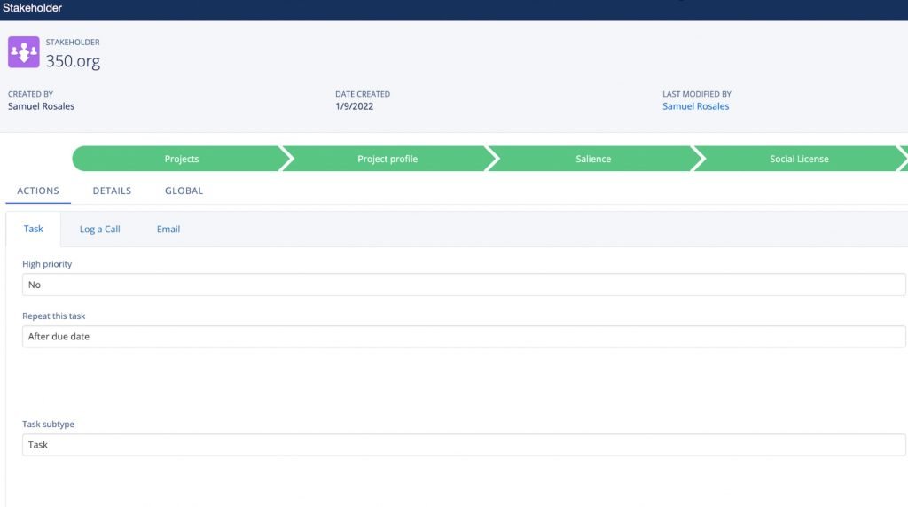Open the Repeat this task dropdown
Screen dimensions: 908x507
click(464, 337)
